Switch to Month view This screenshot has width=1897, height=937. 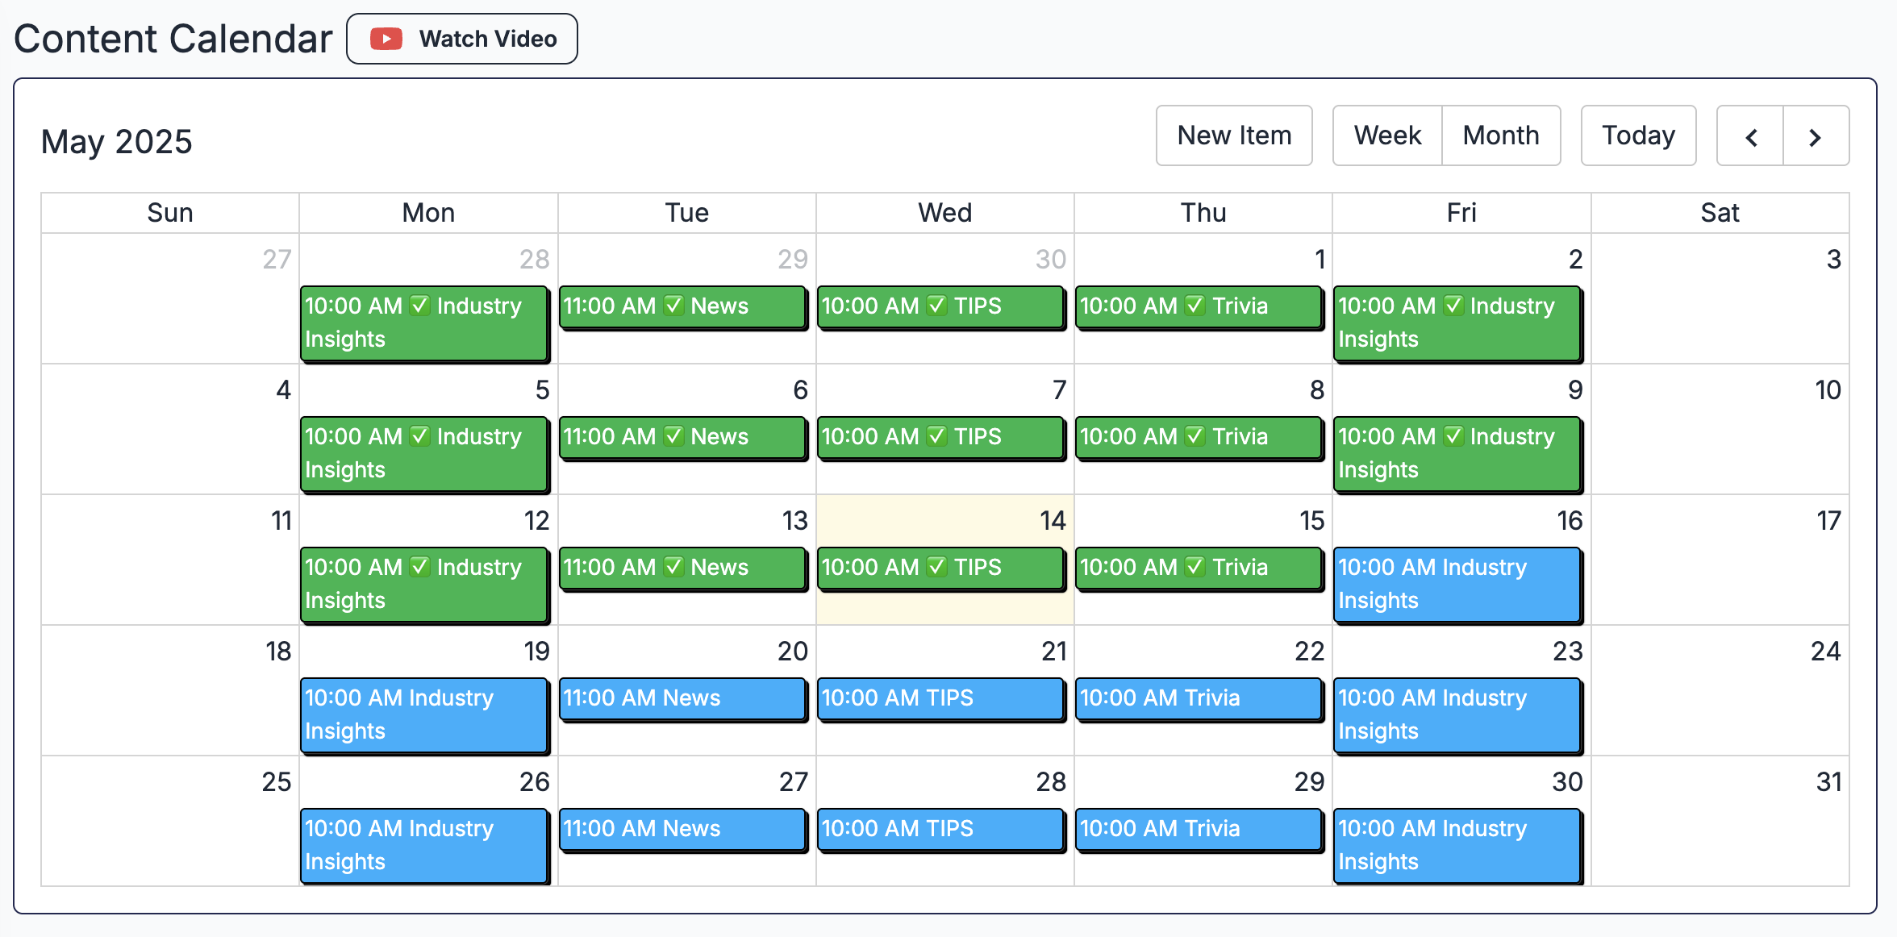point(1501,135)
